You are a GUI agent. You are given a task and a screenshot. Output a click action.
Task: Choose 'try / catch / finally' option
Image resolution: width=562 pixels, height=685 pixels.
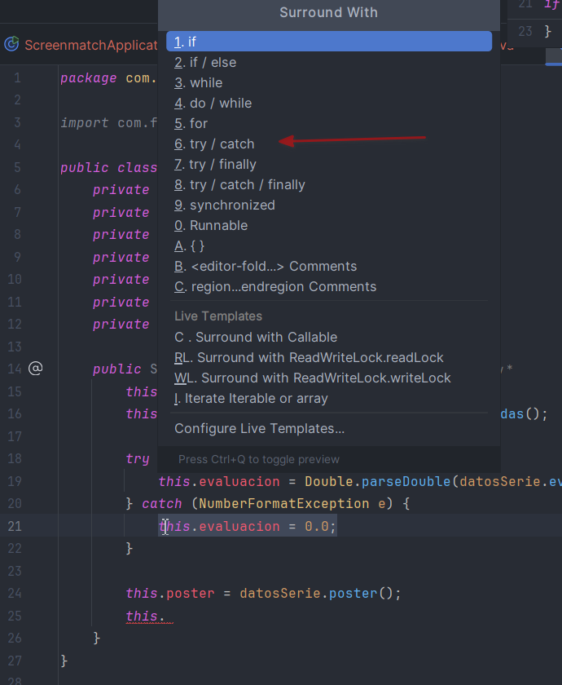coord(329,185)
